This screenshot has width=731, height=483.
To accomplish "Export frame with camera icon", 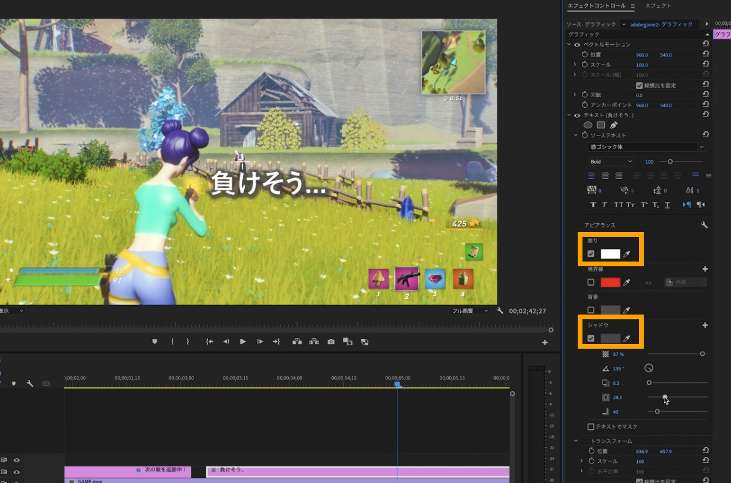I will point(331,342).
